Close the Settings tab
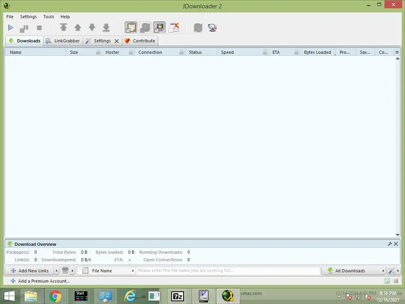The height and width of the screenshot is (304, 405). coord(117,41)
